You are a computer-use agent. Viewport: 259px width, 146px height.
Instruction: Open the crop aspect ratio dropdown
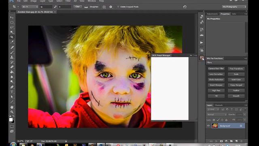(30, 7)
